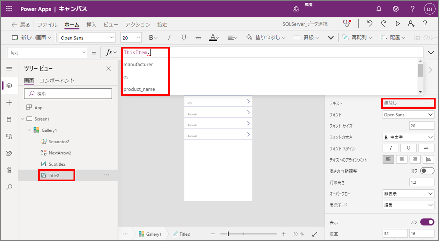This screenshot has height=241, width=439.
Task: Toggle underline in the properties panel
Action: pyautogui.click(x=409, y=148)
